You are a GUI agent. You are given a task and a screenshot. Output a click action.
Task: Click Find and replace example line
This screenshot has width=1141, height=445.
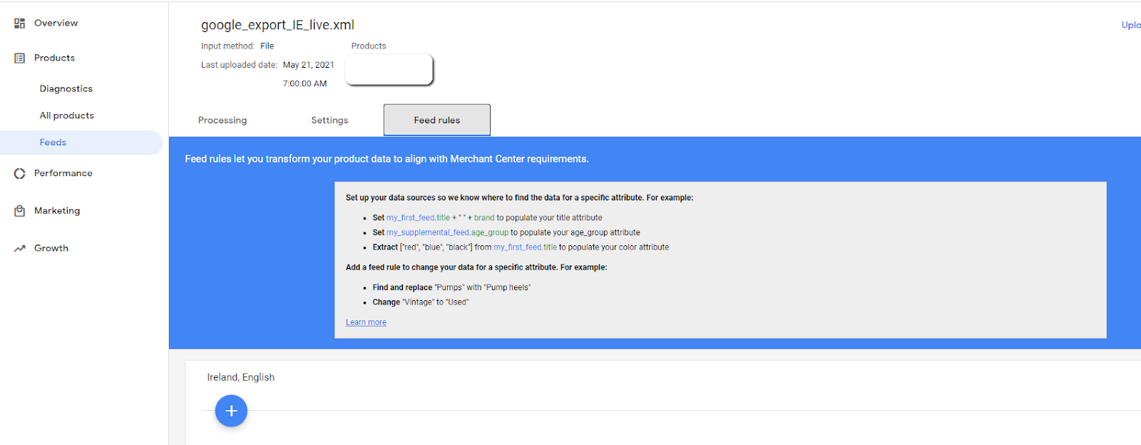coord(451,287)
